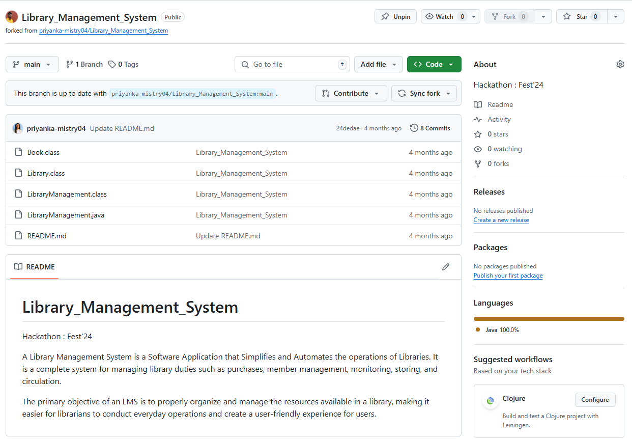Click priyanka-mistry04 commit author avatar
Viewport: 632px width, 439px height.
point(18,128)
